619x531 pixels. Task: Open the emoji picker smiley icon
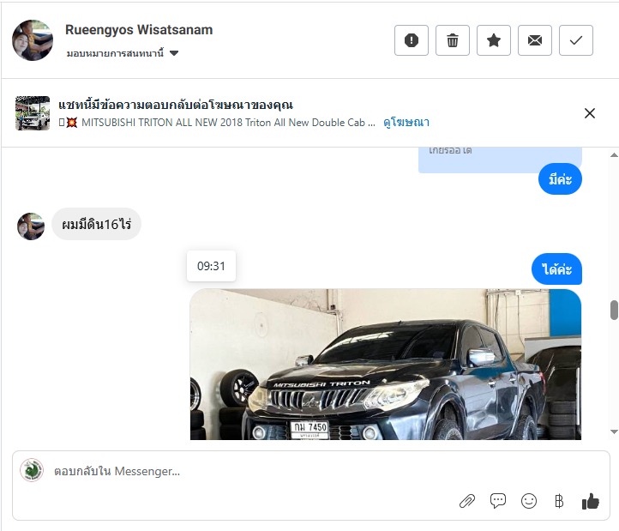[x=529, y=502]
